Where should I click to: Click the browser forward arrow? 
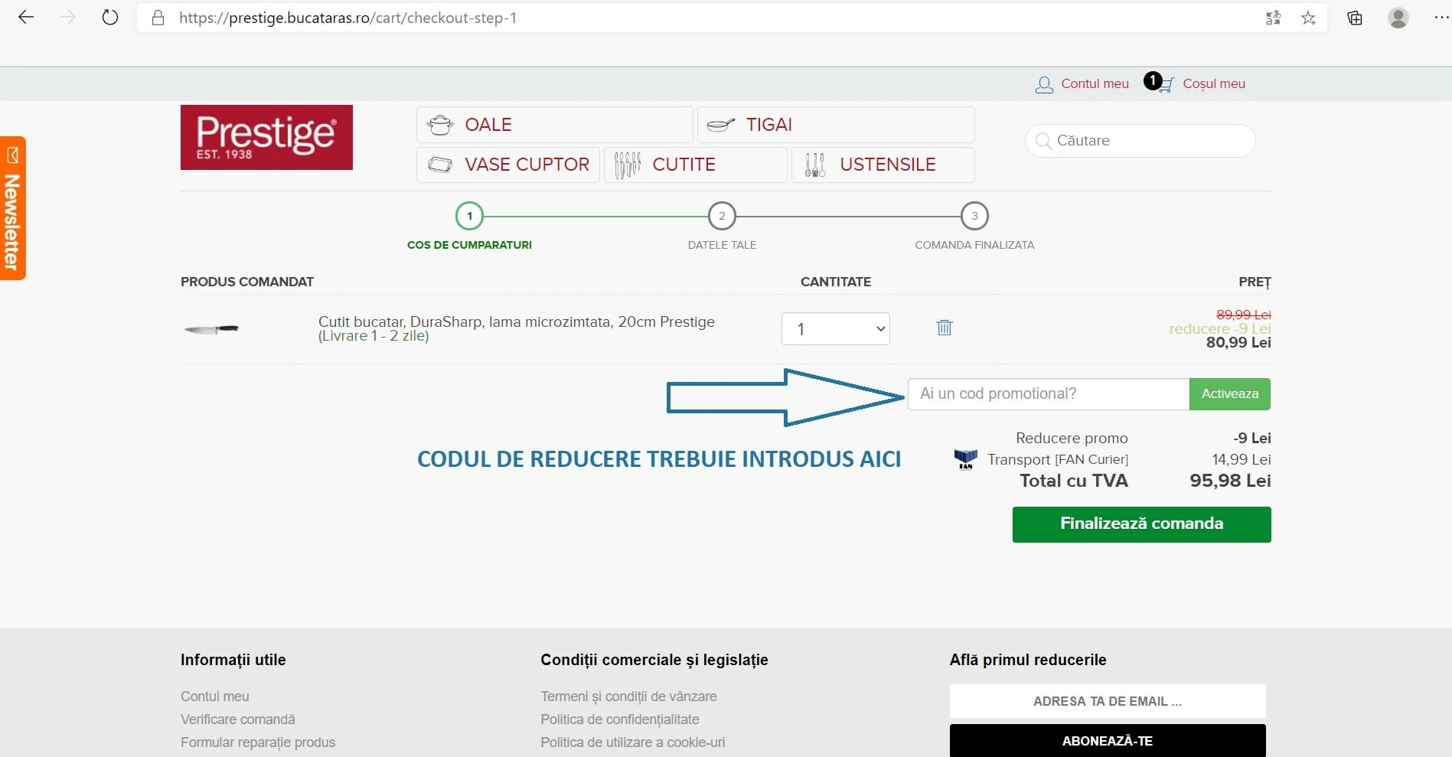[x=68, y=18]
